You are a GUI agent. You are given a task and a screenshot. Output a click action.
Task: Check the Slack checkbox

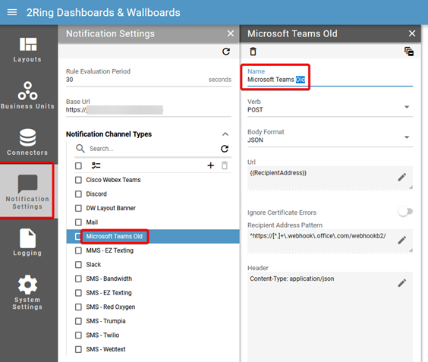tap(78, 265)
